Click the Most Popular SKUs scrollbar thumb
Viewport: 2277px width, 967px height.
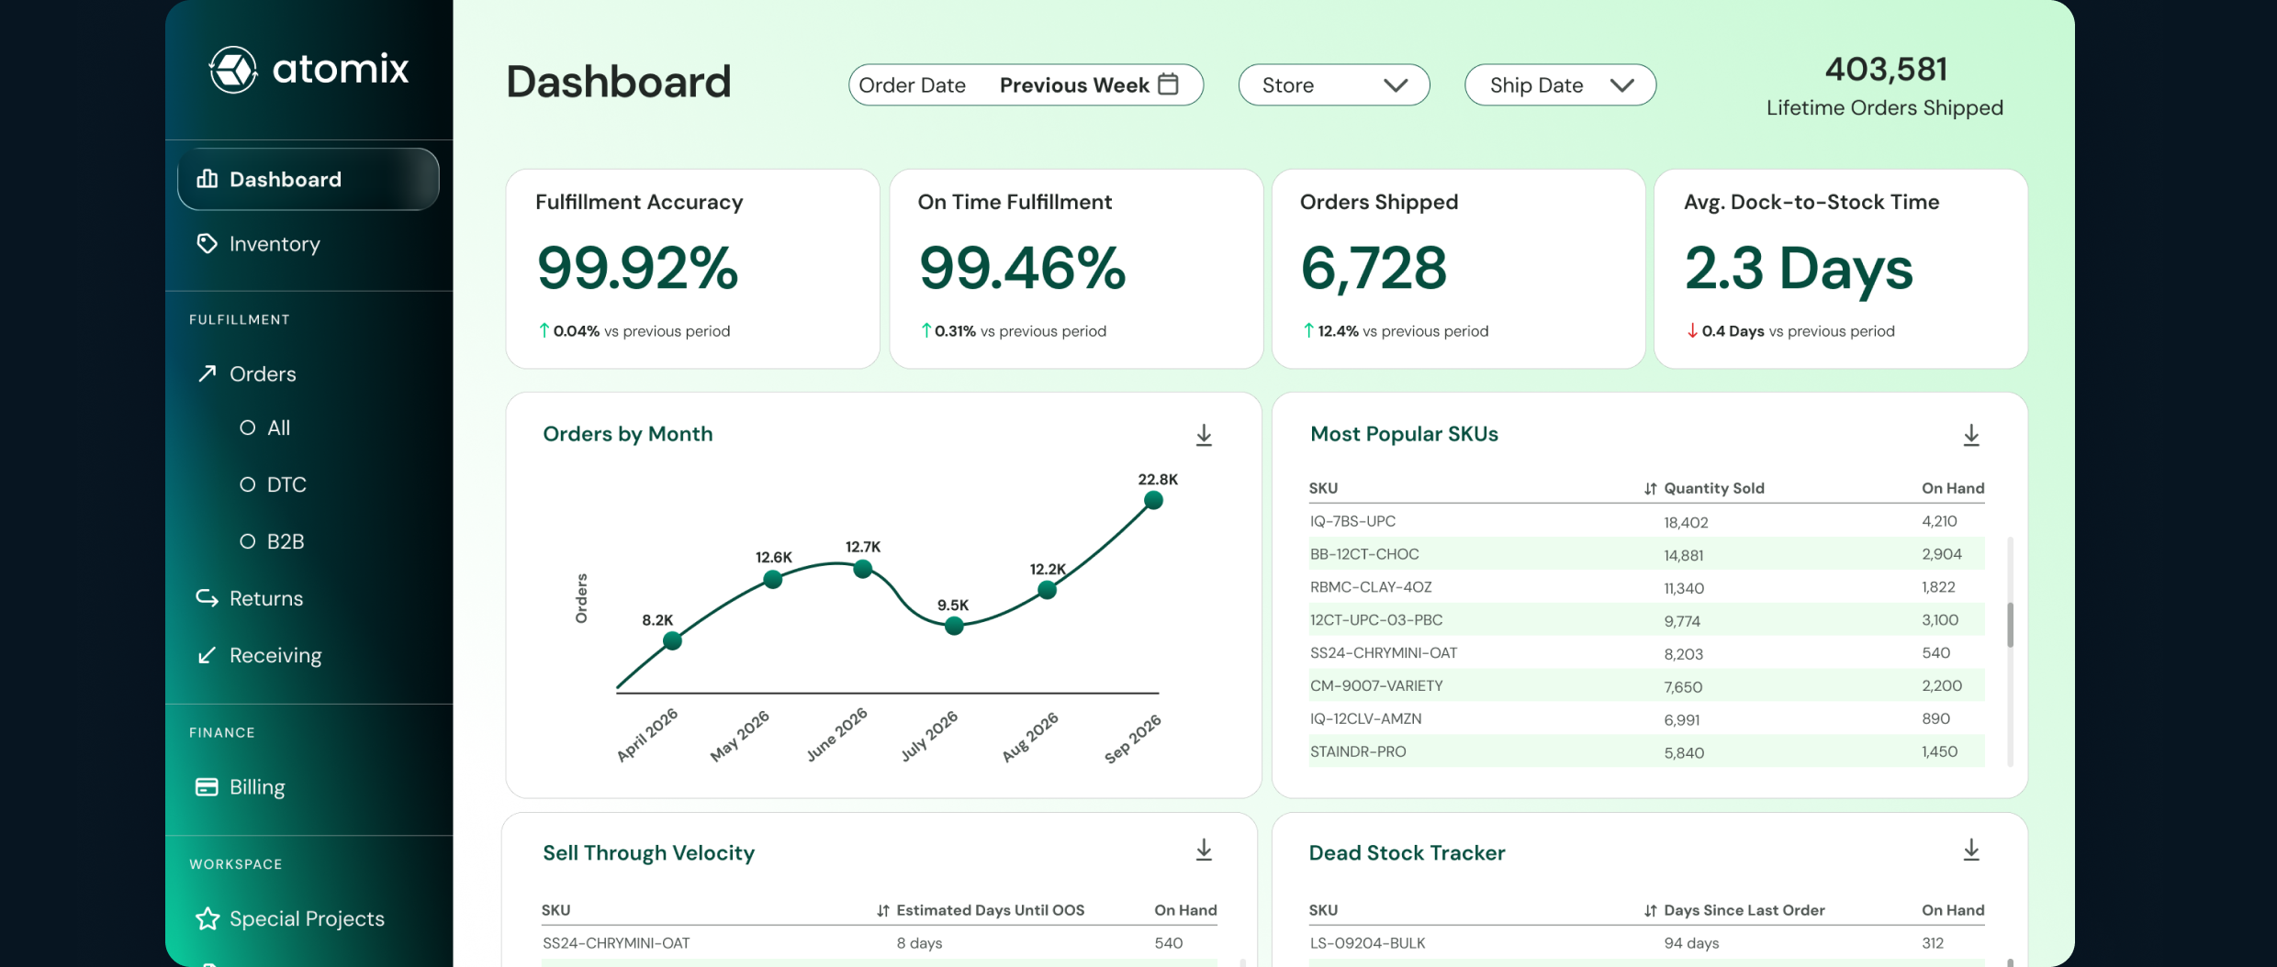[2010, 625]
